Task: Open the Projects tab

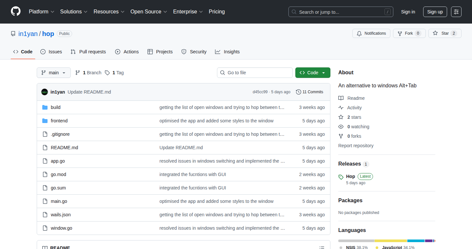Action: [x=160, y=52]
